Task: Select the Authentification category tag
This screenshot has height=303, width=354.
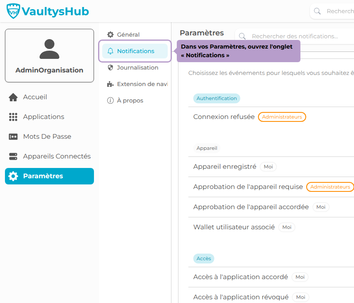Action: point(216,98)
